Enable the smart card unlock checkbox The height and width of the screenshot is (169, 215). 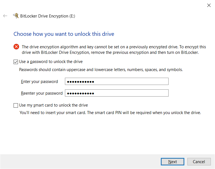(x=16, y=105)
